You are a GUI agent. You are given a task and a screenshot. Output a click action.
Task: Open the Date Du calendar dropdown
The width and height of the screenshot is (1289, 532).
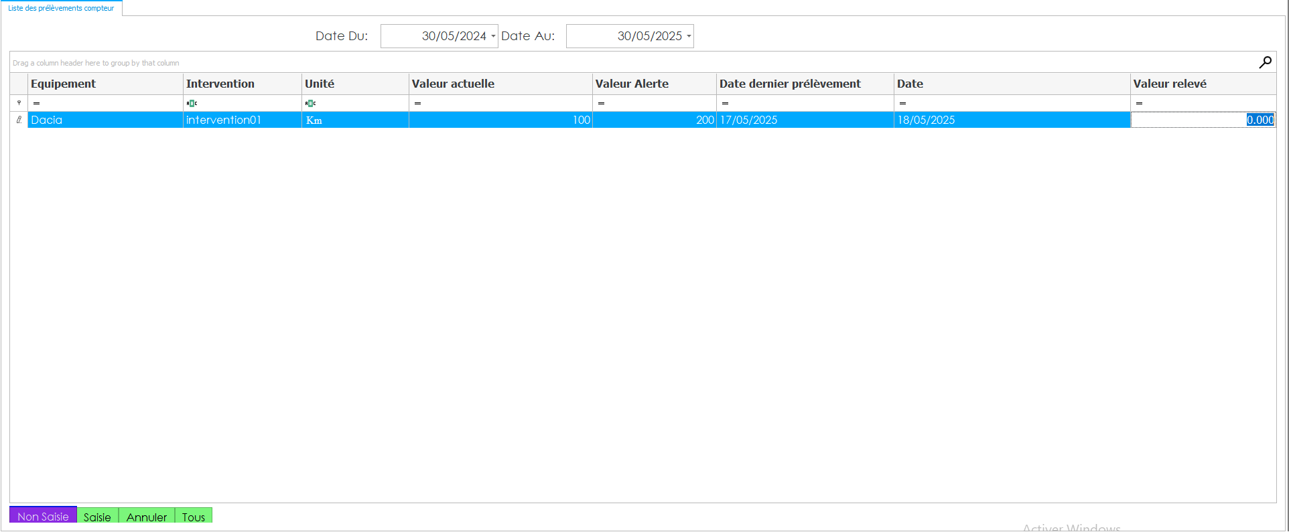493,36
